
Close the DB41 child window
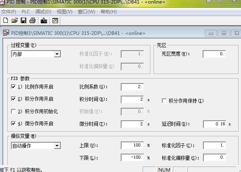(x=236, y=33)
